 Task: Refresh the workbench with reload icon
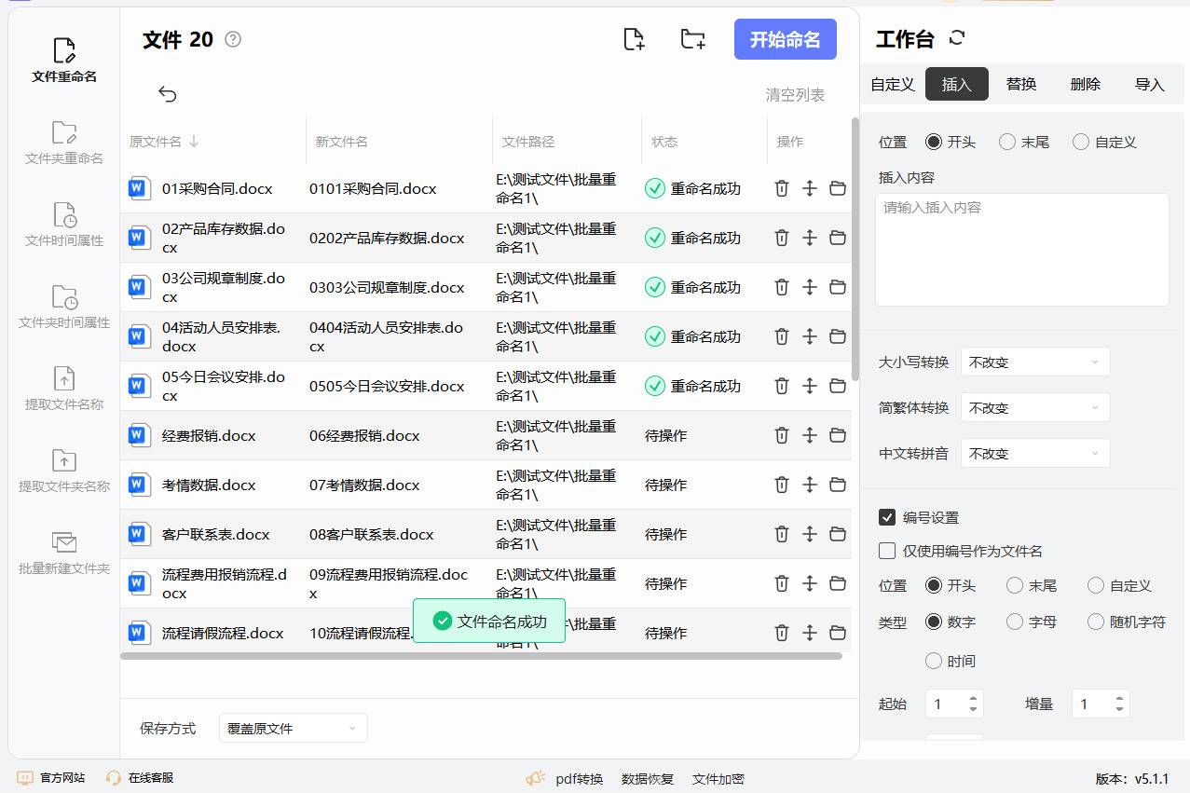[x=957, y=38]
